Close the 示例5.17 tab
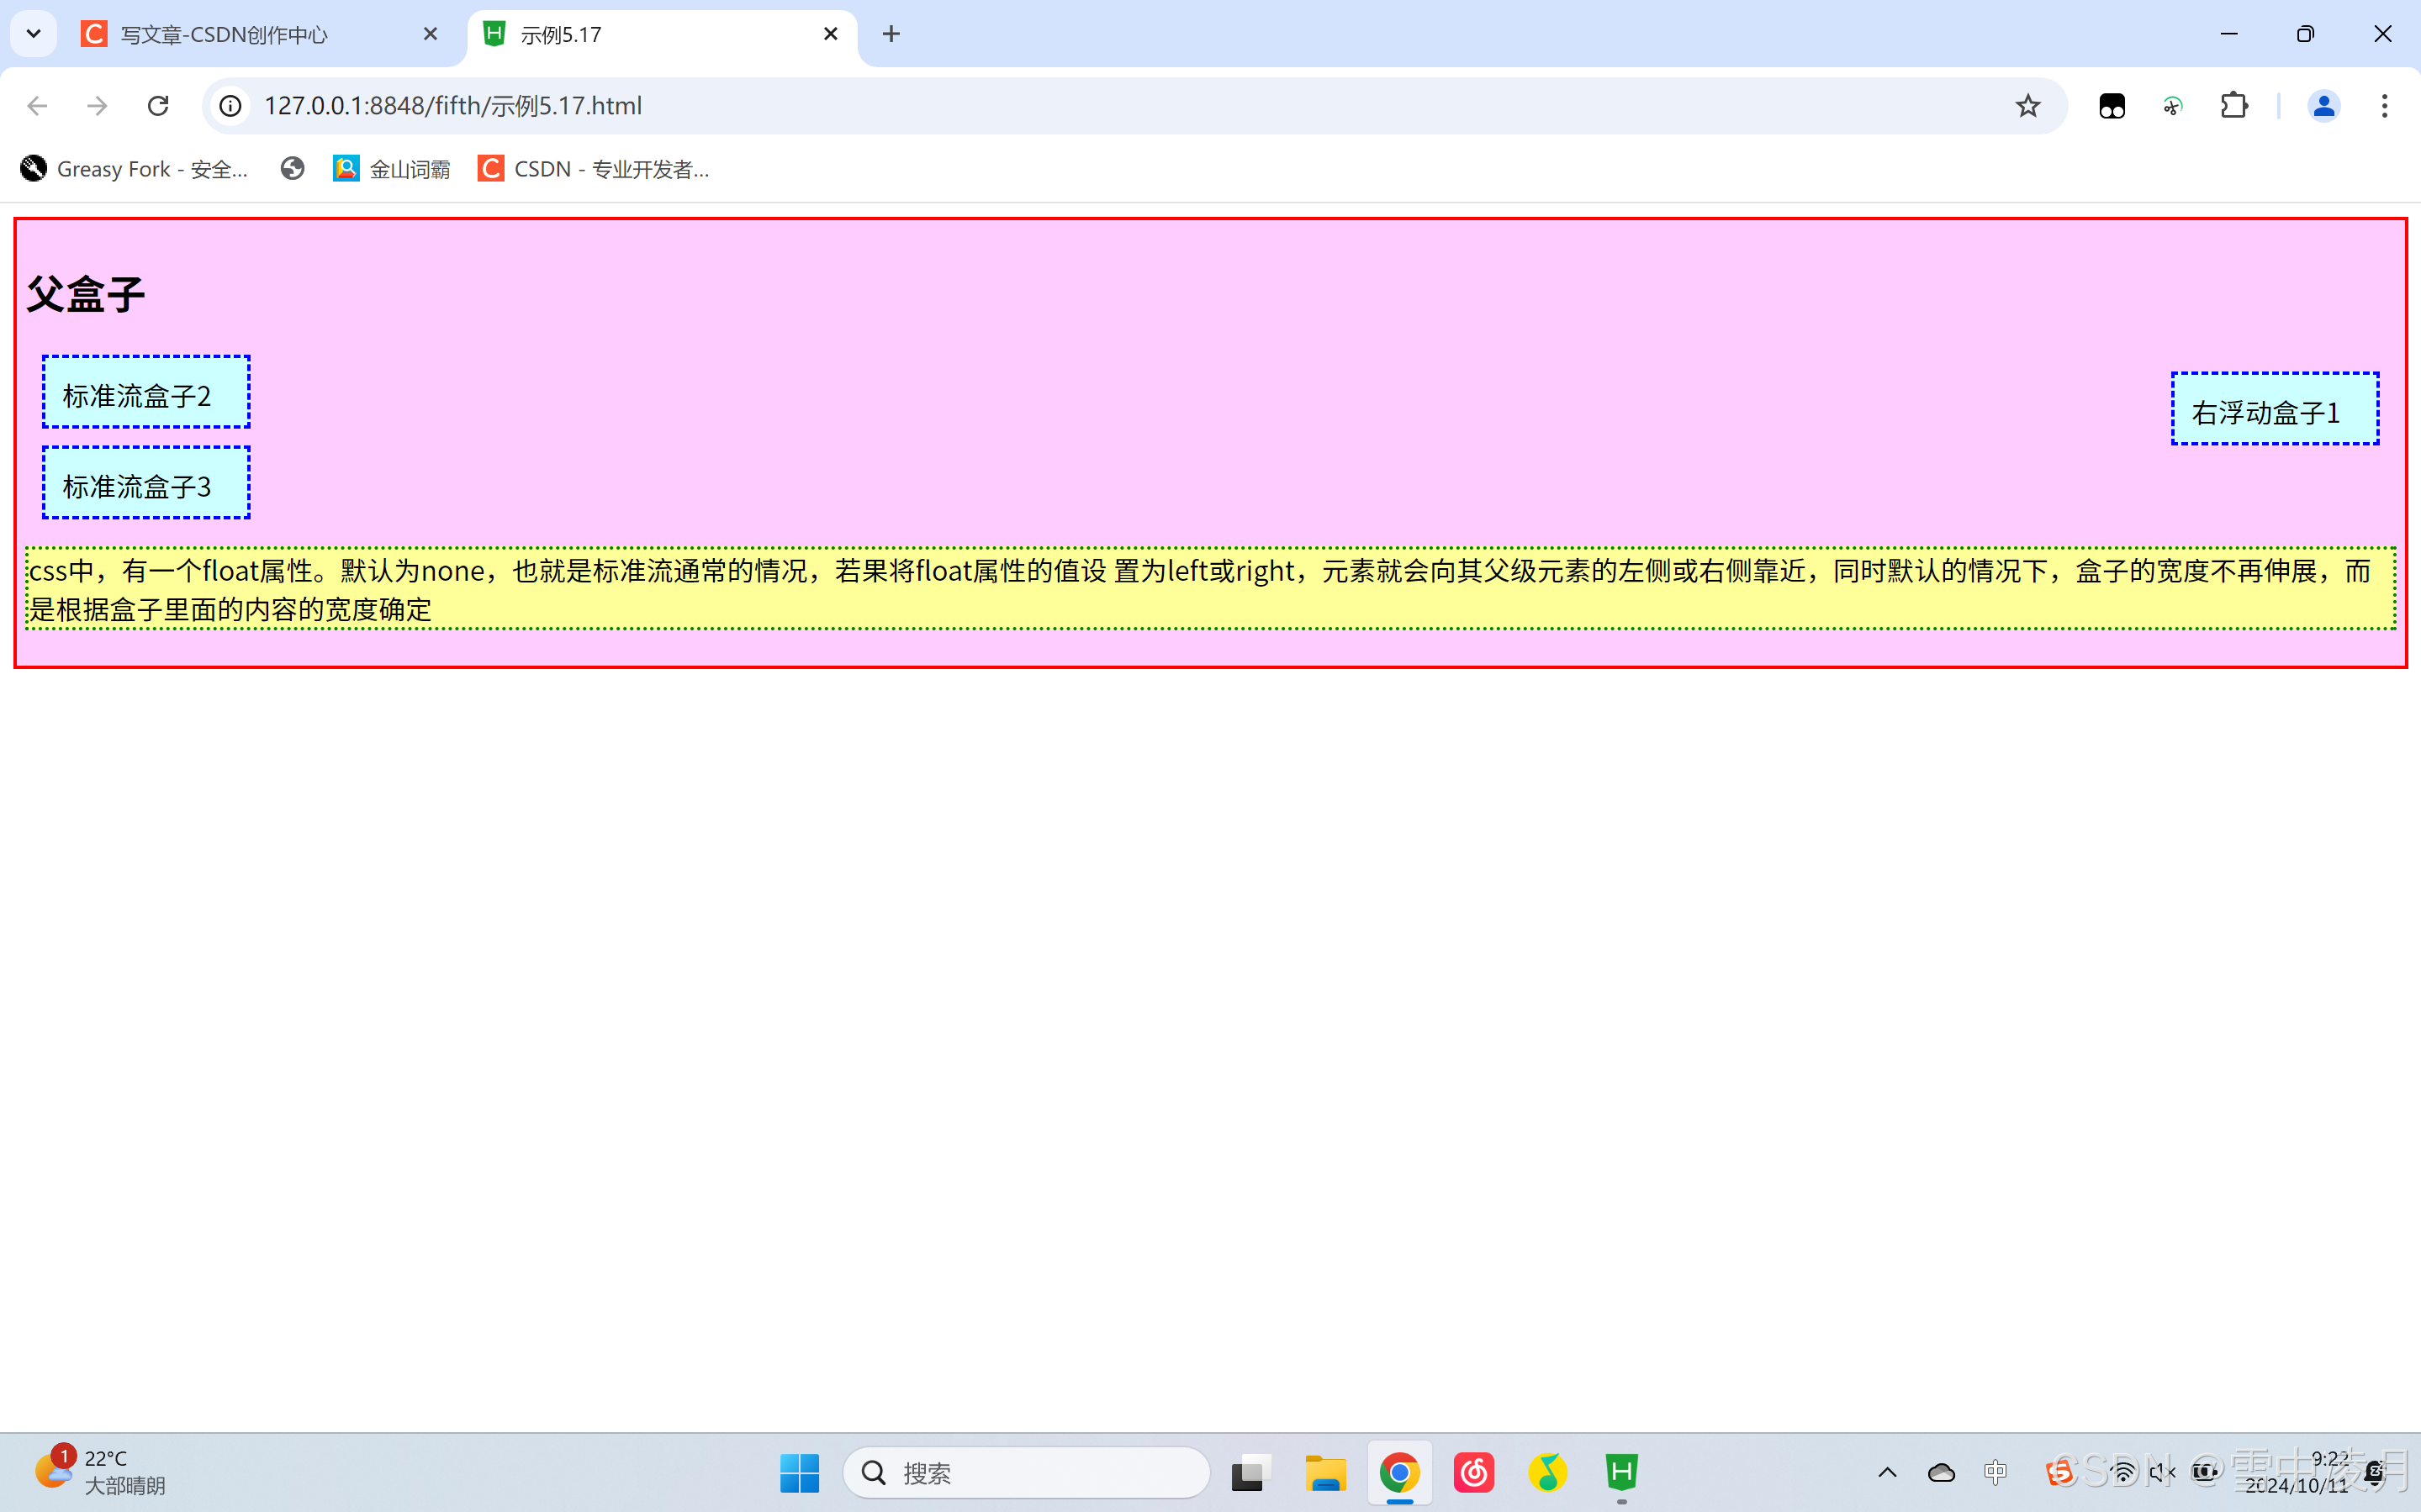2421x1512 pixels. [x=830, y=34]
